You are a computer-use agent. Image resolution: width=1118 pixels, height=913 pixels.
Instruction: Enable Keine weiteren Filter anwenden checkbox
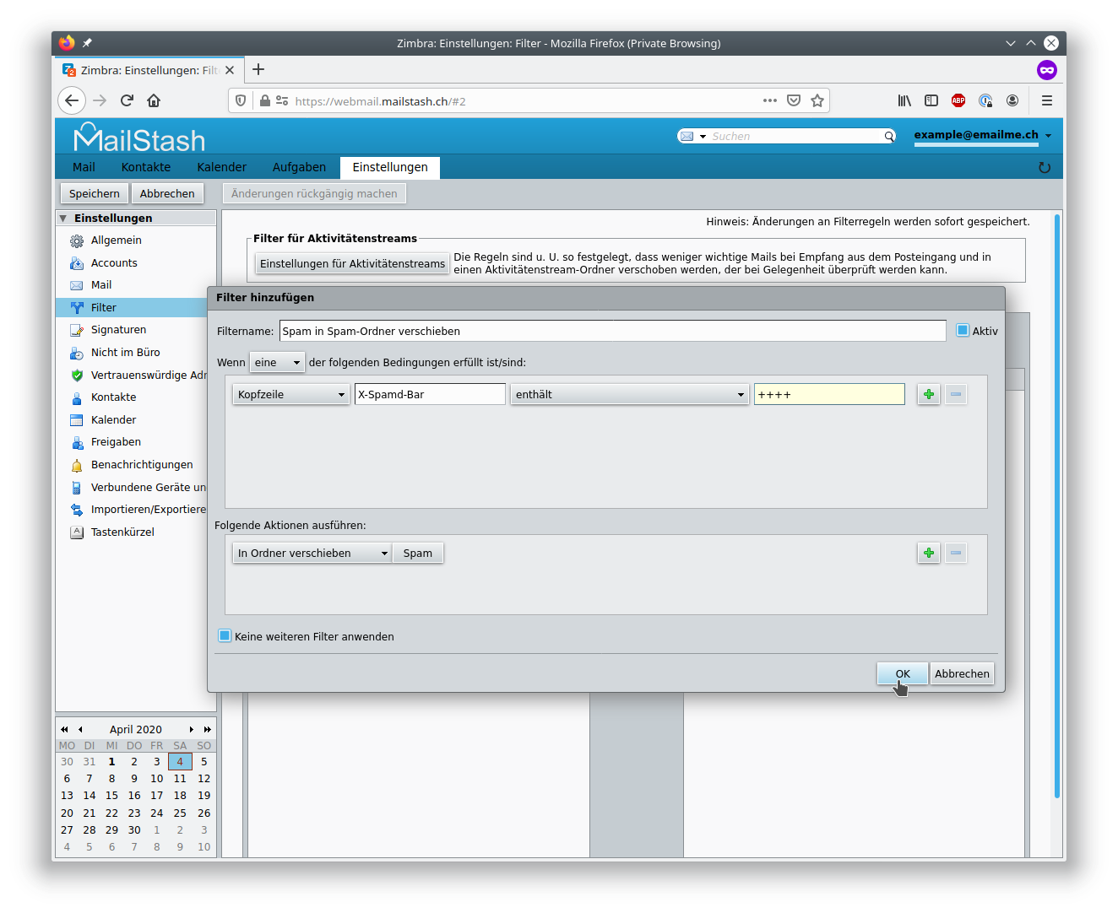point(225,636)
